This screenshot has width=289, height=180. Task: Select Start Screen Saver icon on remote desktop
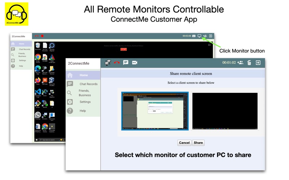52,116
